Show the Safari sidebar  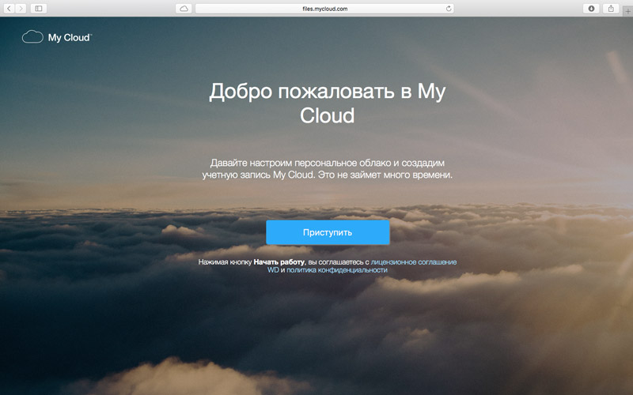click(39, 8)
